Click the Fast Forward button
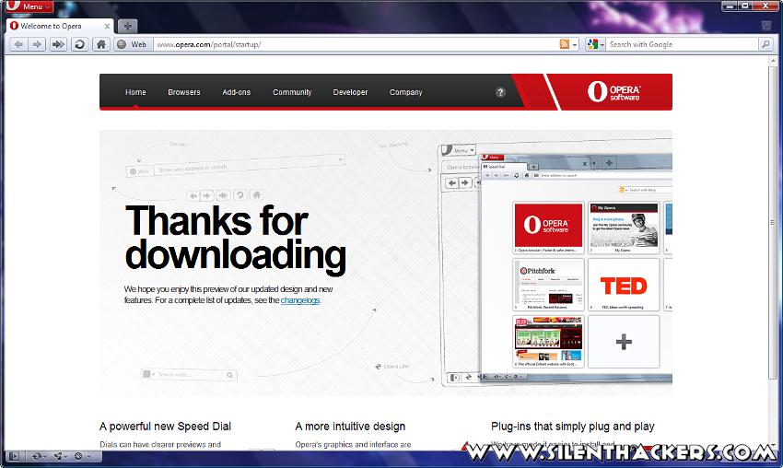783x468 pixels. click(58, 44)
